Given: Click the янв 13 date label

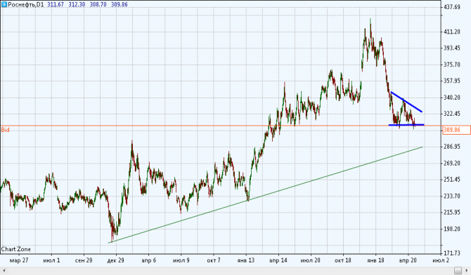Looking at the screenshot, I should [246, 260].
